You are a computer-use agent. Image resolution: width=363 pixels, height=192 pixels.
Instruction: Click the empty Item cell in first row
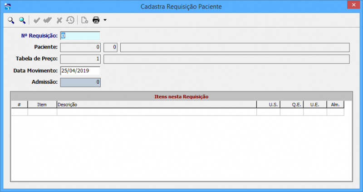pos(42,112)
